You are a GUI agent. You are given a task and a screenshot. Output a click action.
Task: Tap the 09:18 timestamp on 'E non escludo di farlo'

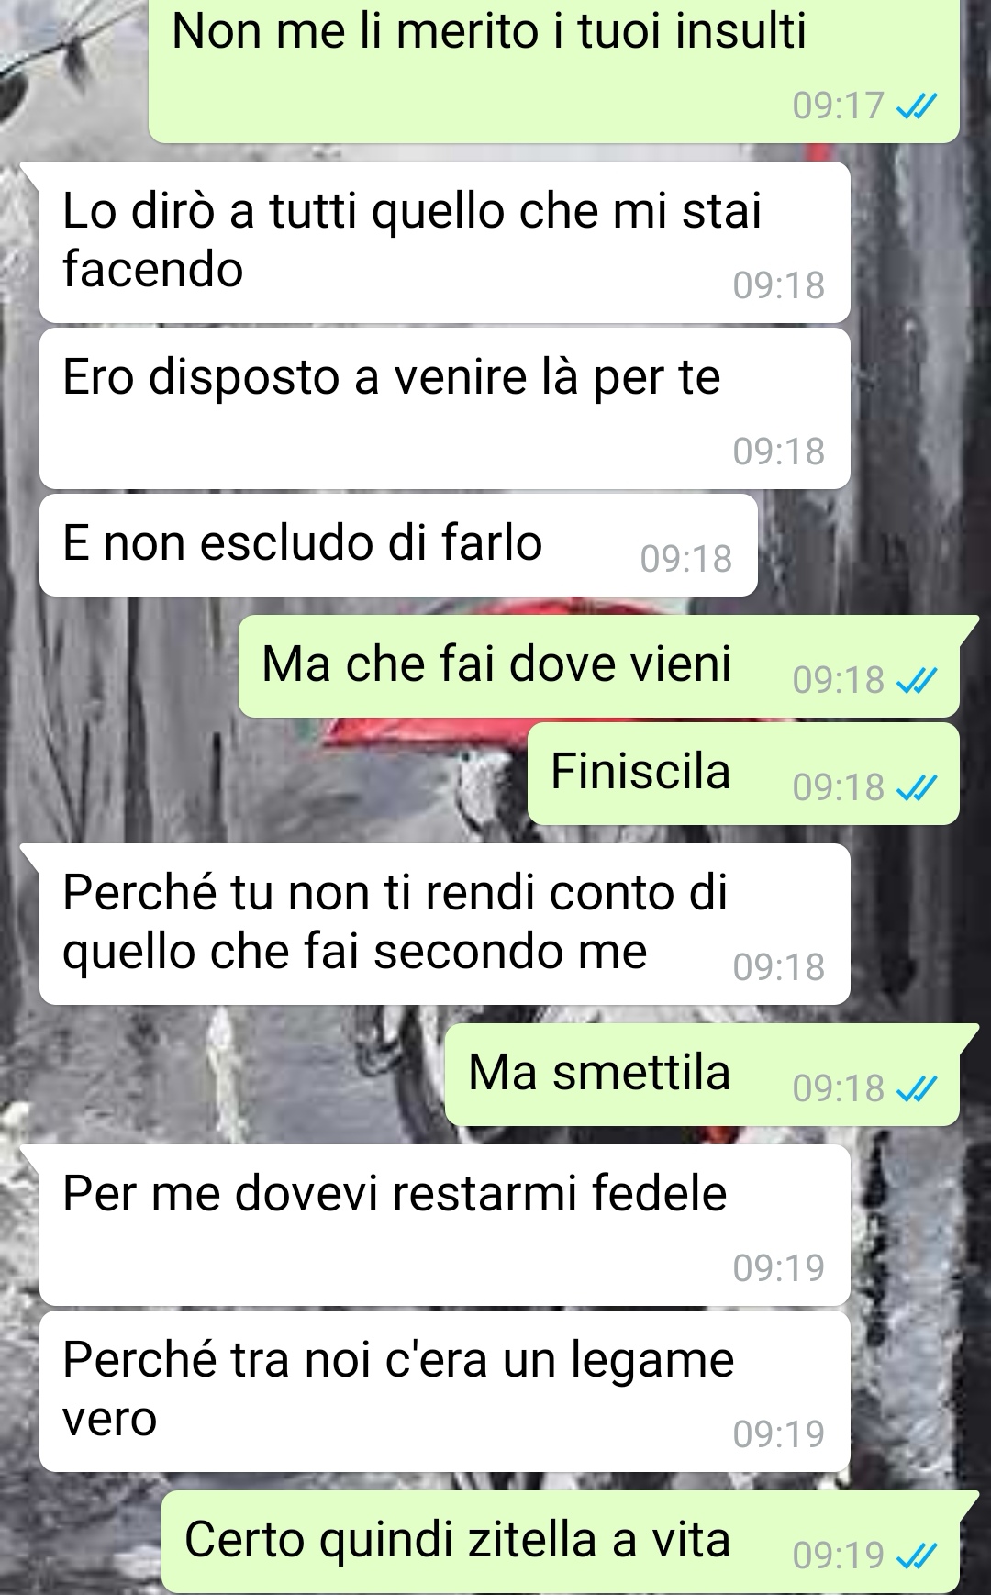(686, 559)
